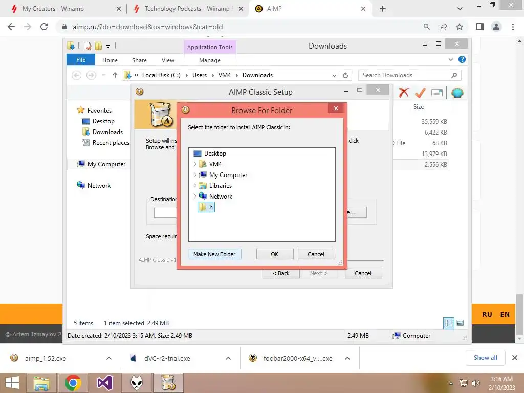
Task: Cancel the Browse For Folder dialog
Action: point(316,254)
